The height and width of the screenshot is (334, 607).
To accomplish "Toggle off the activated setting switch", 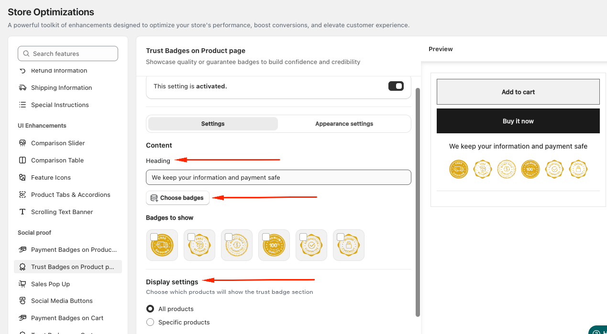I will (x=396, y=86).
